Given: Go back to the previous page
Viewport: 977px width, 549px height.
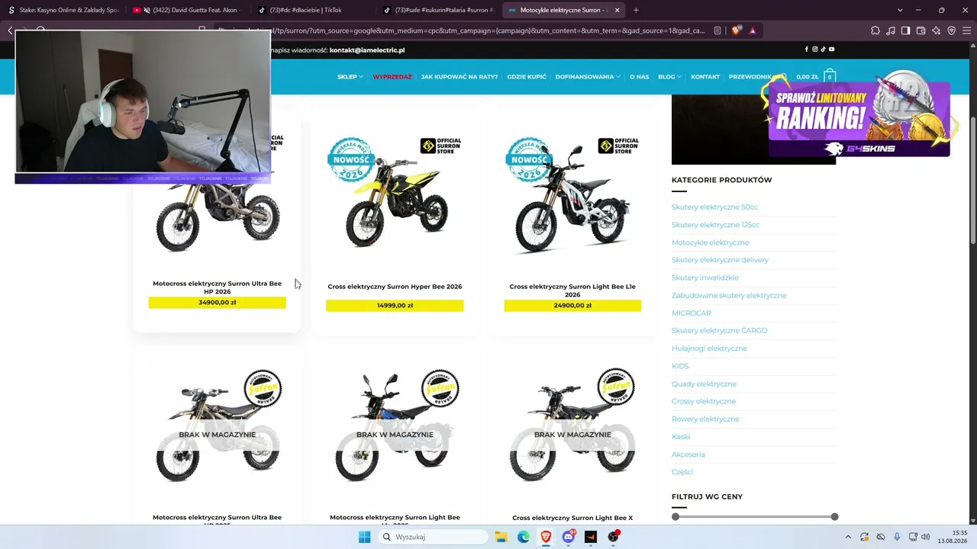Looking at the screenshot, I should coord(10,30).
